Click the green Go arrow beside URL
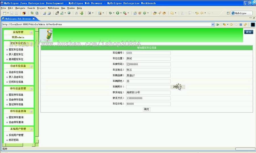The width and height of the screenshot is (256, 153). point(218,25)
